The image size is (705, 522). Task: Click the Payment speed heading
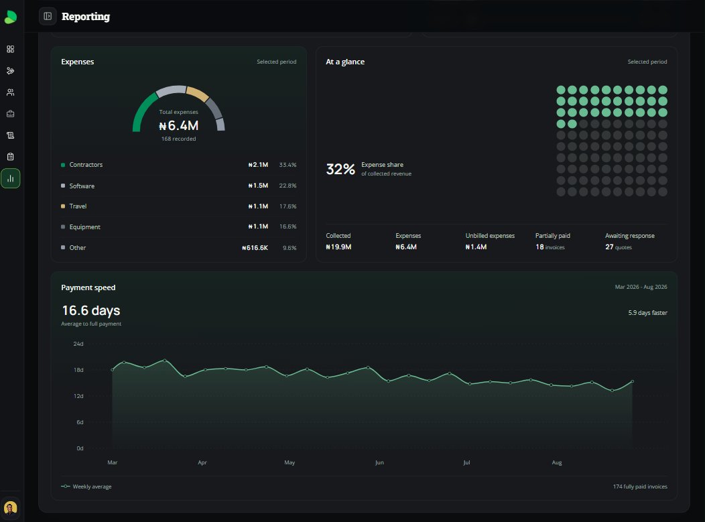click(x=88, y=287)
